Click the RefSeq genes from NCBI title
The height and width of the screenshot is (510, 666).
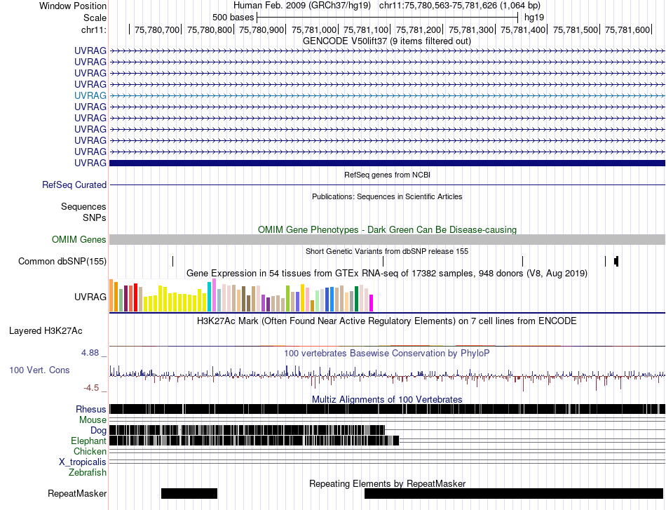point(387,175)
